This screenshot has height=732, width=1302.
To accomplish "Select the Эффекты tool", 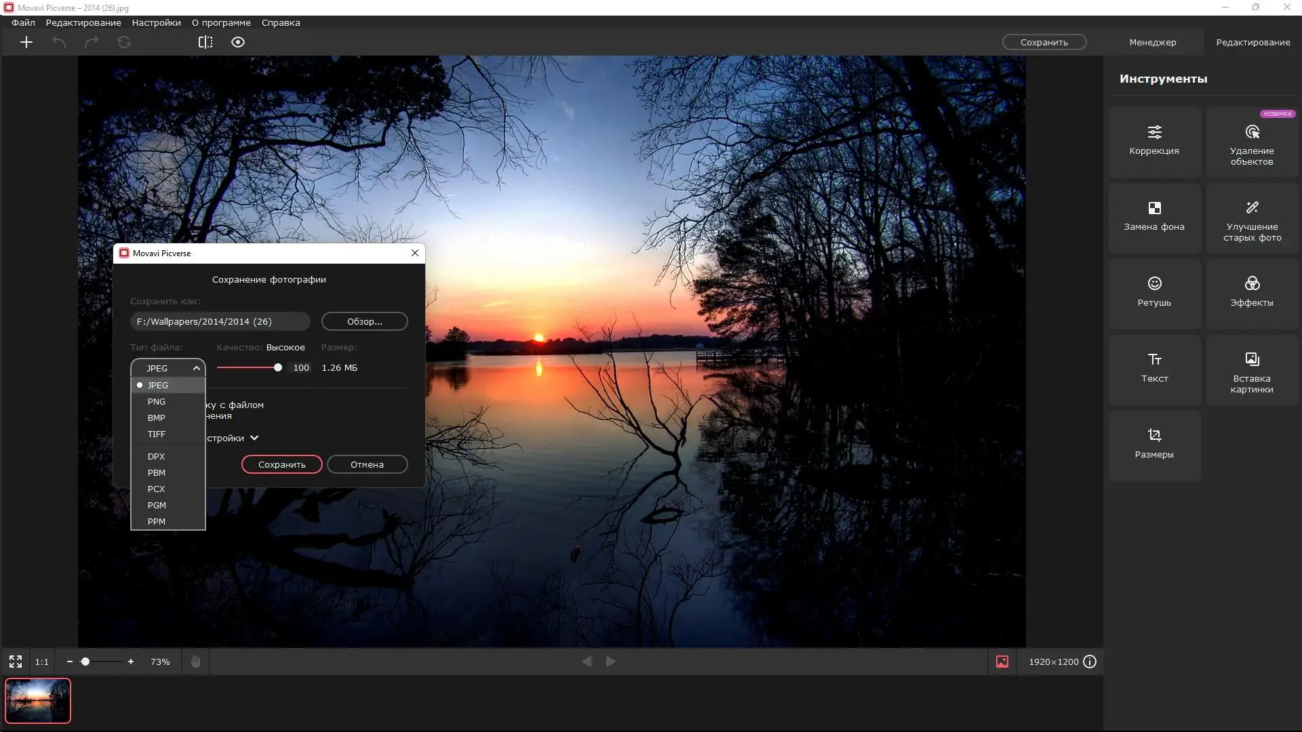I will [x=1252, y=293].
